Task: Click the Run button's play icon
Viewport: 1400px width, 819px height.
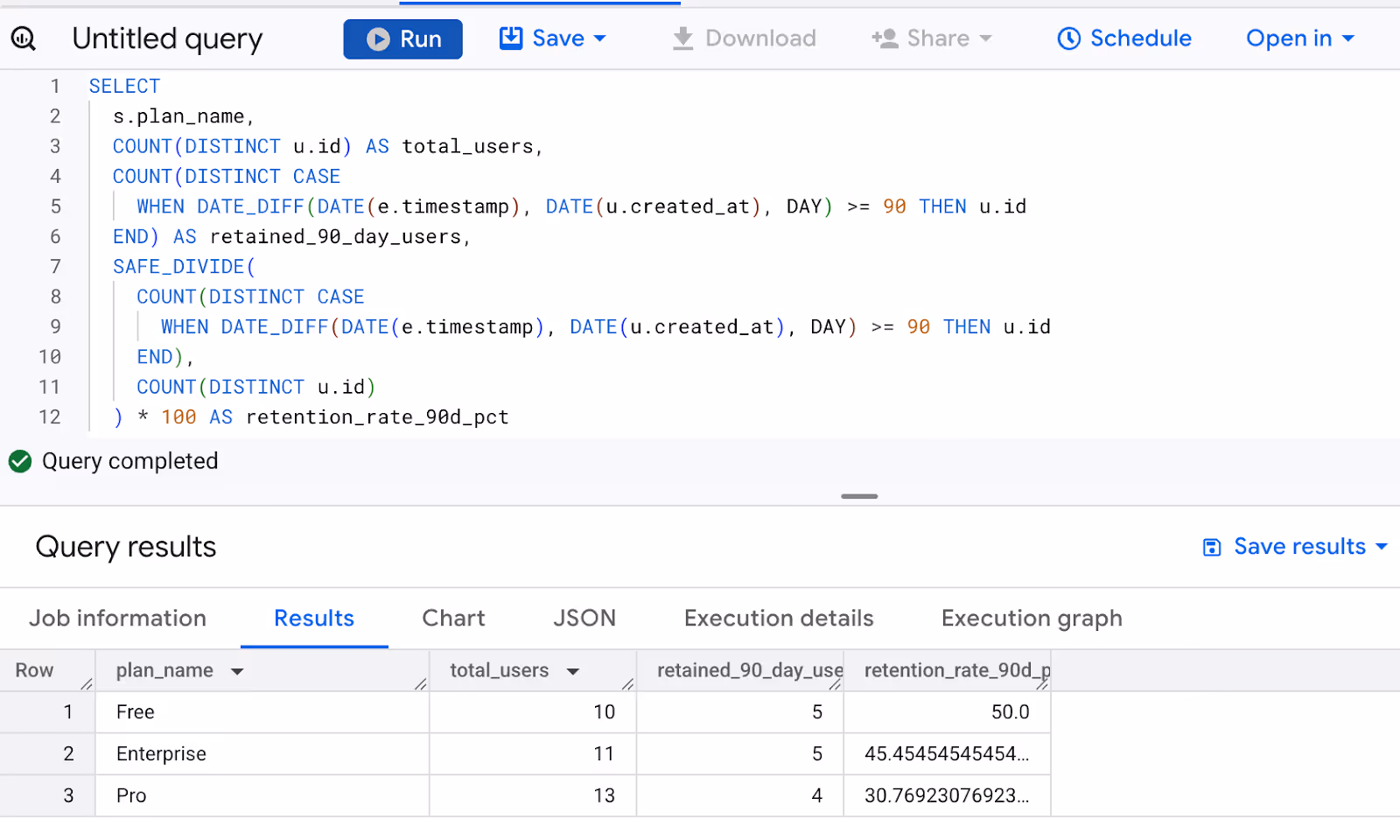Action: tap(378, 39)
